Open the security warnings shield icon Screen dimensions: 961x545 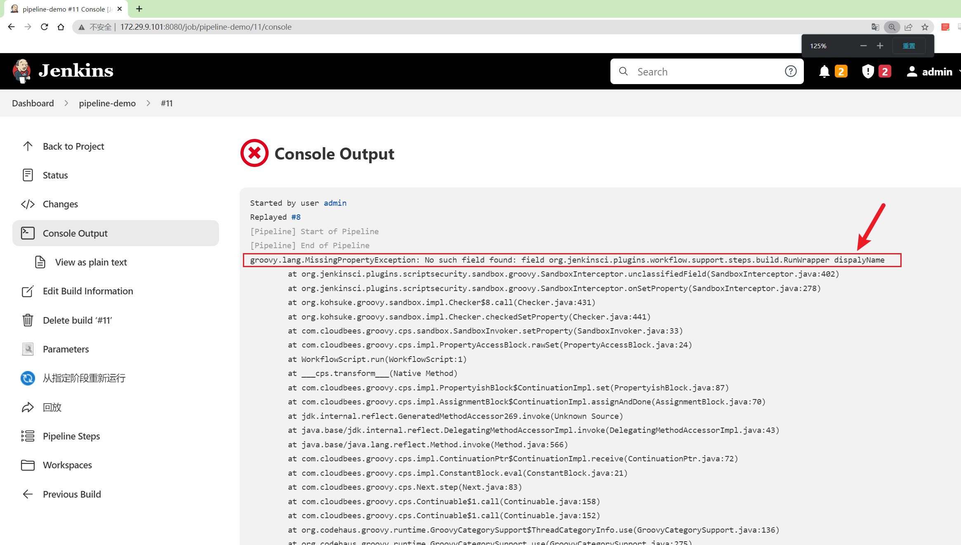868,71
